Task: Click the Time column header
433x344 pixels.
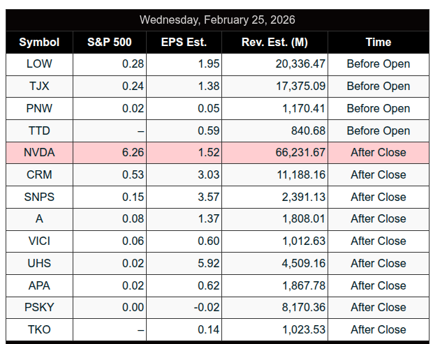Action: pos(378,42)
